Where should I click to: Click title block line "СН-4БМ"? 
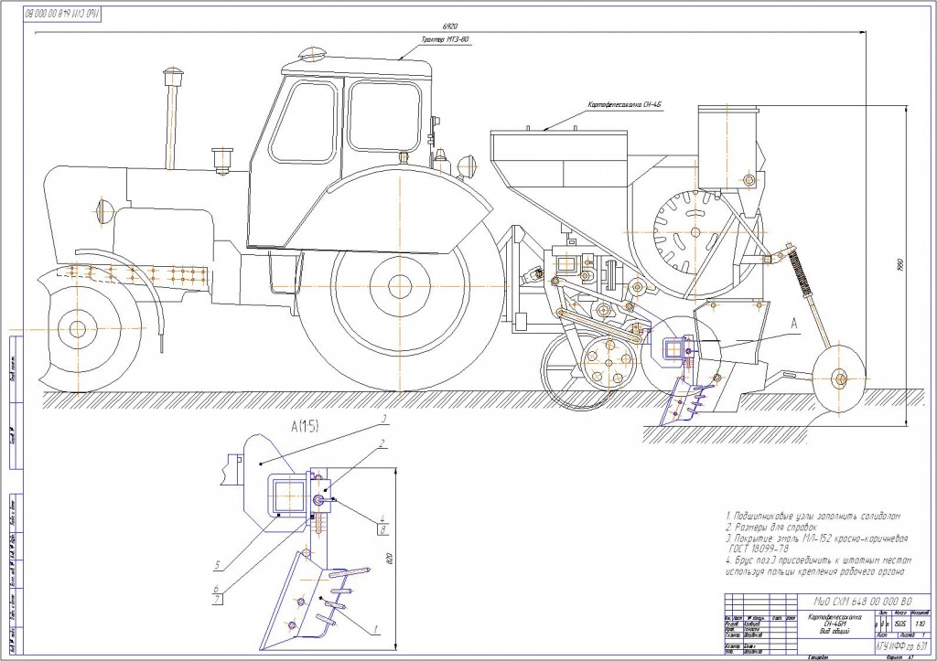[835, 624]
